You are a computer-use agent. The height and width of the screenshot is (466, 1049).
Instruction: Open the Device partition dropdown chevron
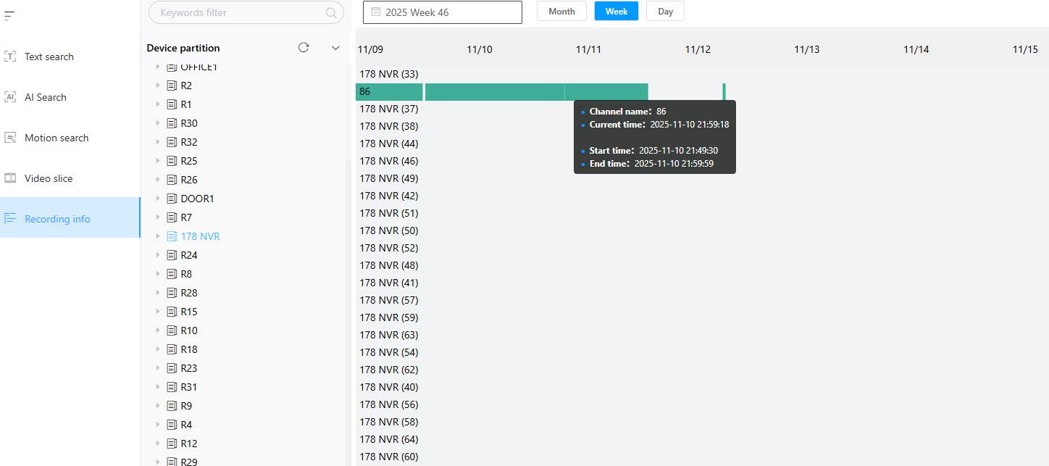coord(335,48)
